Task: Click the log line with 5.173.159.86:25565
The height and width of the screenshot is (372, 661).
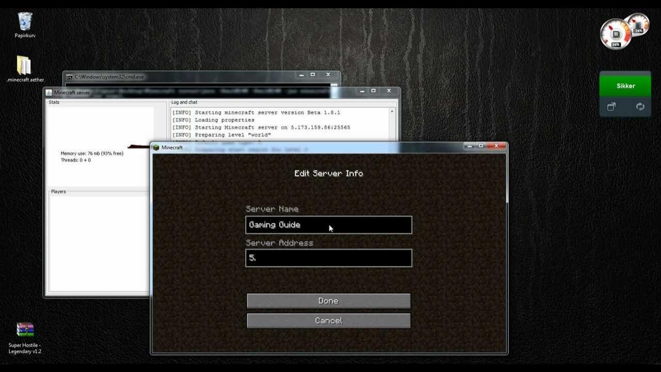Action: click(x=261, y=127)
